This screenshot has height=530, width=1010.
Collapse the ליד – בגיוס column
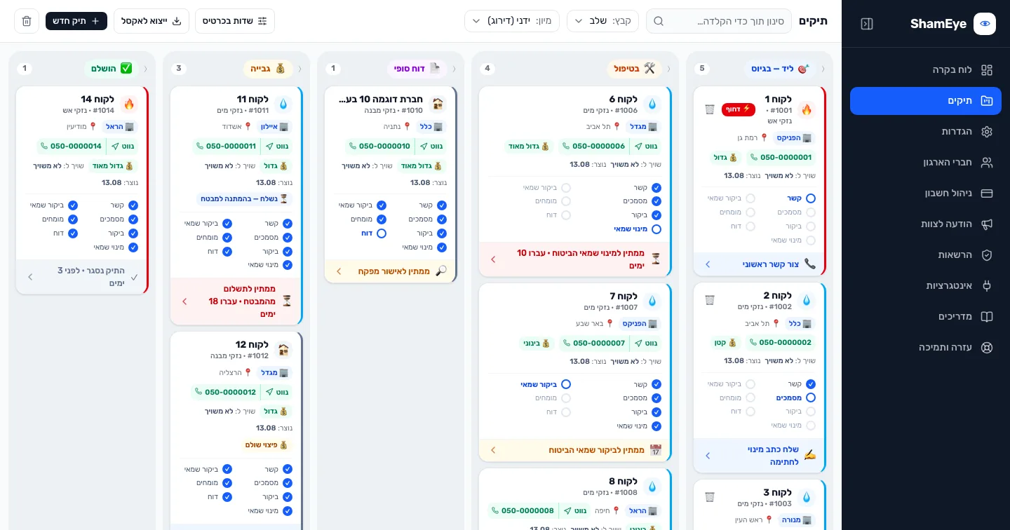[823, 69]
